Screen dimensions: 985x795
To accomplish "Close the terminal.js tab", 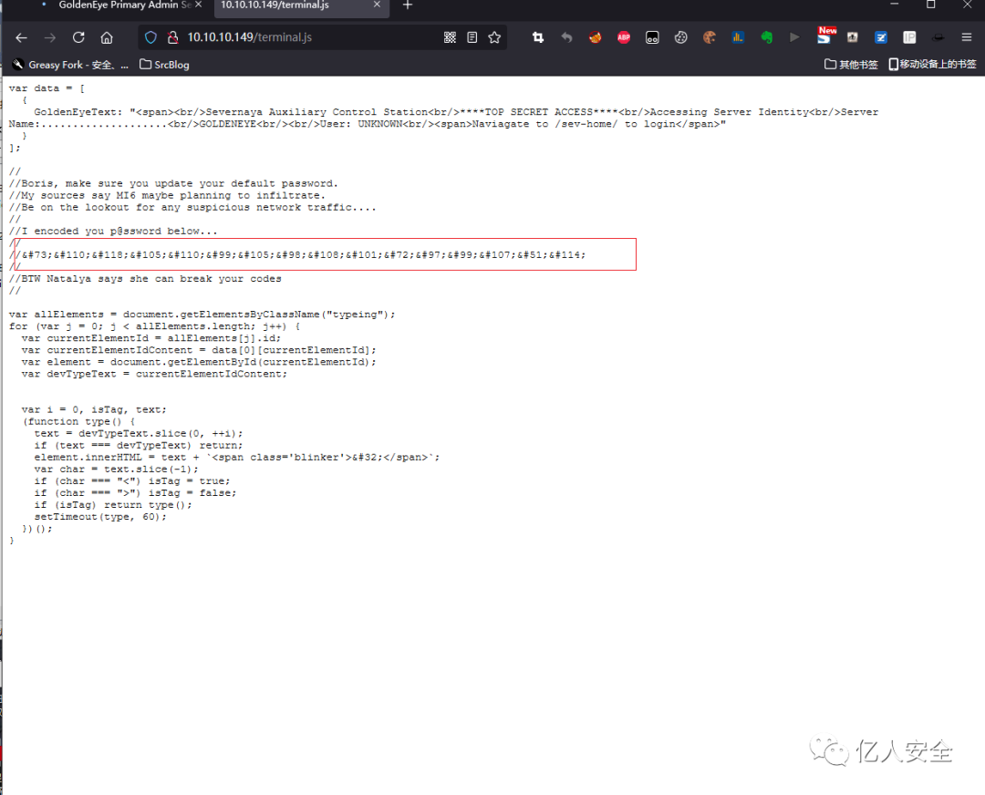I will 377,5.
